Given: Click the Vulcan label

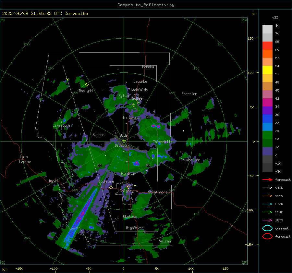Looking at the screenshot, I should pyautogui.click(x=165, y=241).
